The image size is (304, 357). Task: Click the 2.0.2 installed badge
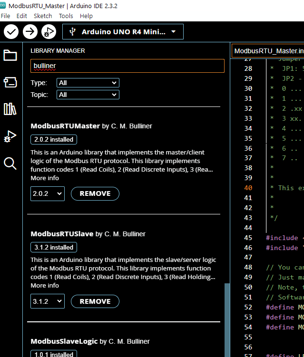coord(54,140)
